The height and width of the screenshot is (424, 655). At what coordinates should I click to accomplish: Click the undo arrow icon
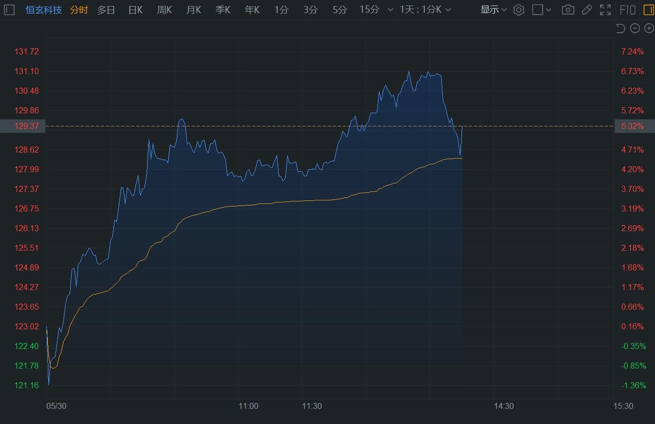(620, 28)
